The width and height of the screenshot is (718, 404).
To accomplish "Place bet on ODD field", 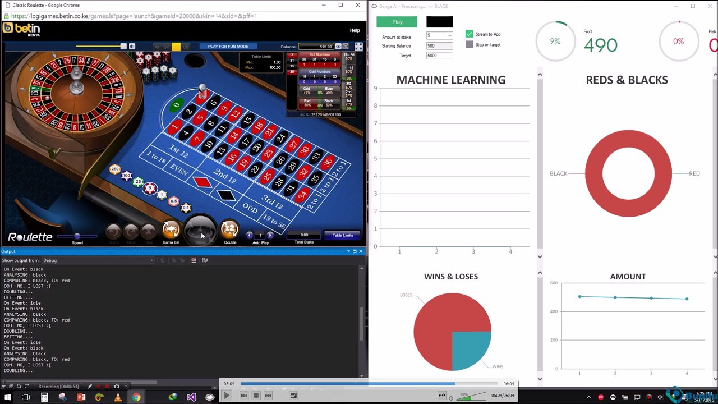I will pyautogui.click(x=250, y=208).
